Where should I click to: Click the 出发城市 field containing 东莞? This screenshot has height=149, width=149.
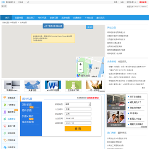click(x=78, y=109)
